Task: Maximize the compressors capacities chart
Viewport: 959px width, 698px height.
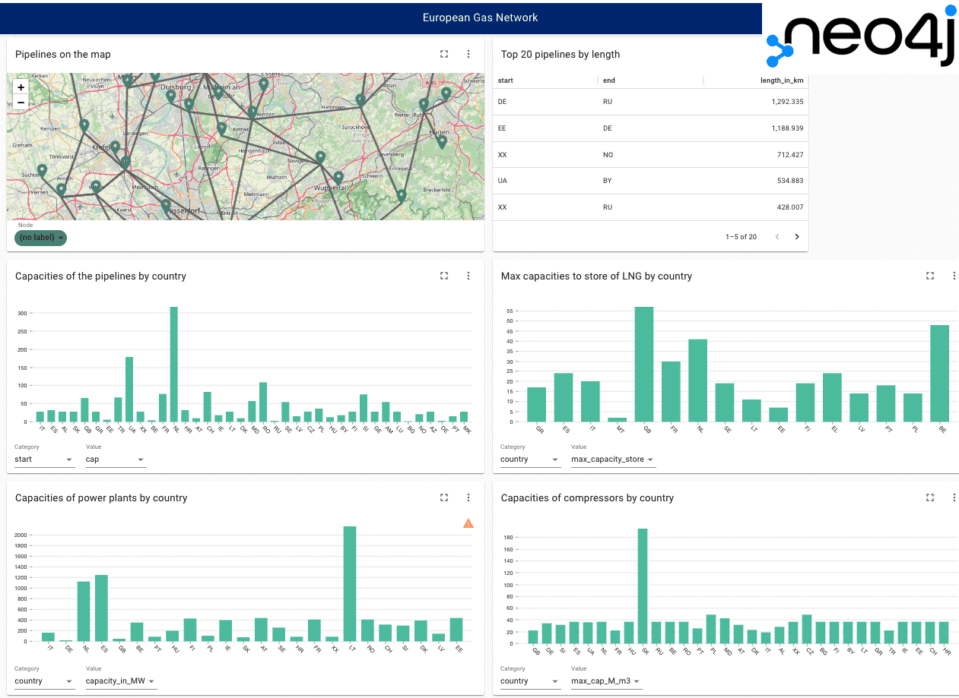Action: click(x=929, y=497)
